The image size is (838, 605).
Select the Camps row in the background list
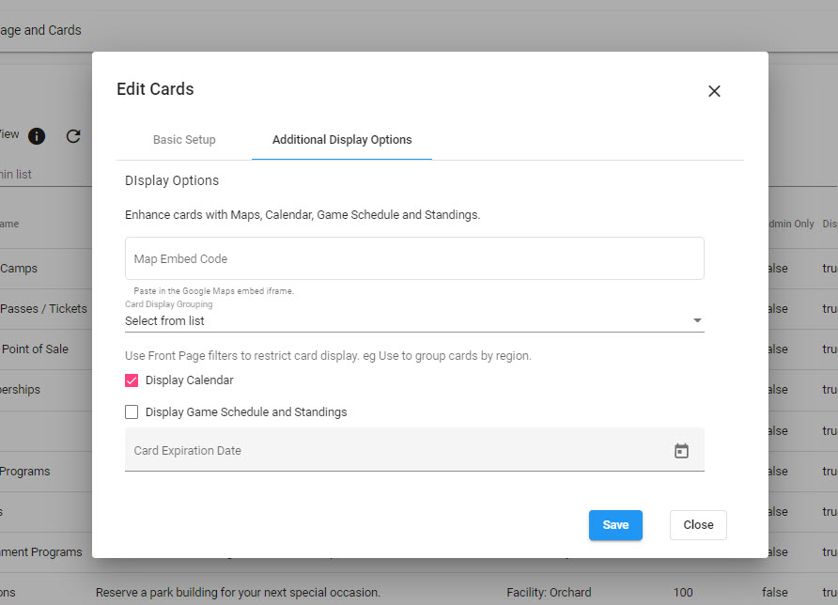coord(19,268)
